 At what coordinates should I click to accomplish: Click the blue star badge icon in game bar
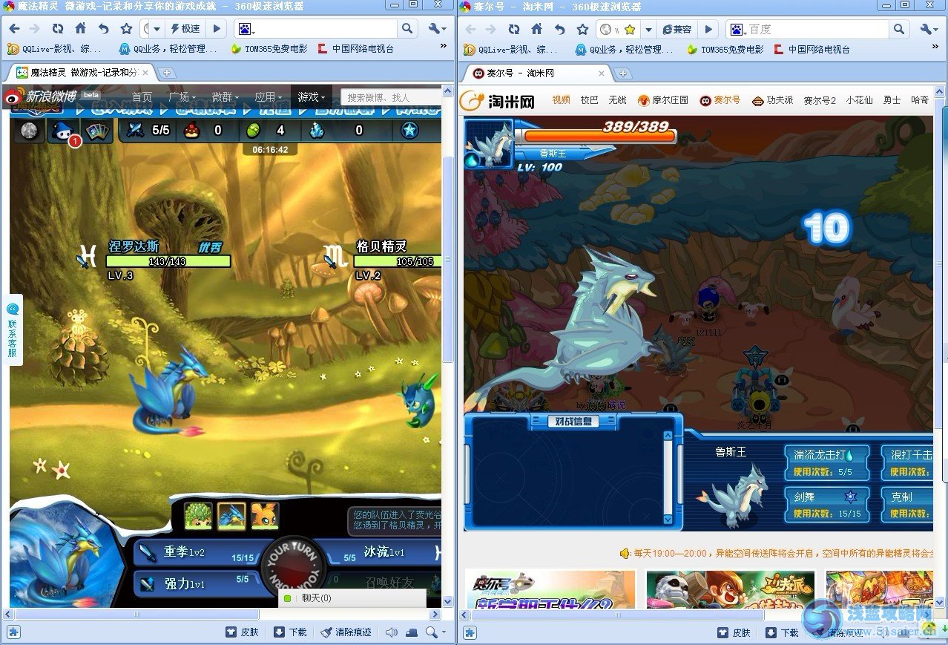pos(409,131)
